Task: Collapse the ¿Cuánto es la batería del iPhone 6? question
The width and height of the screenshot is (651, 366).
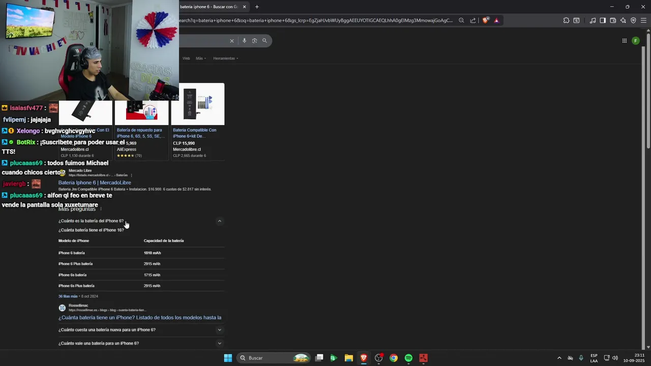Action: point(220,221)
